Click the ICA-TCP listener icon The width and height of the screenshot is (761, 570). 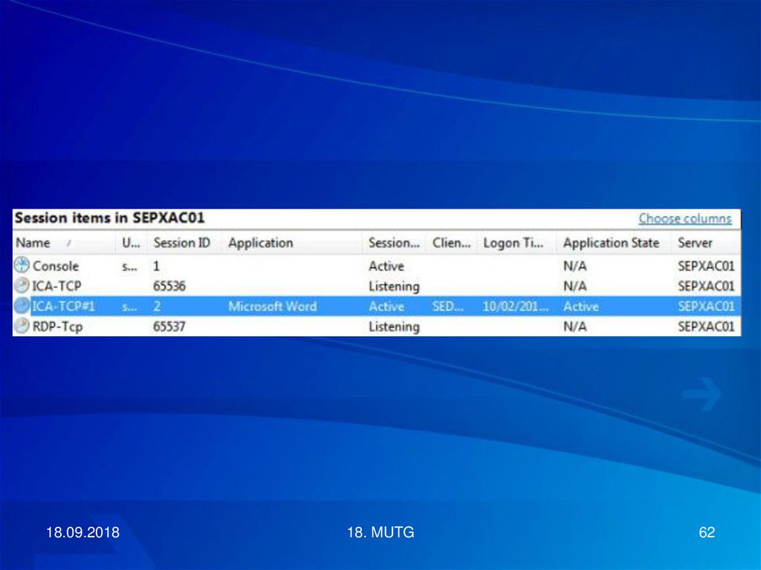point(22,285)
